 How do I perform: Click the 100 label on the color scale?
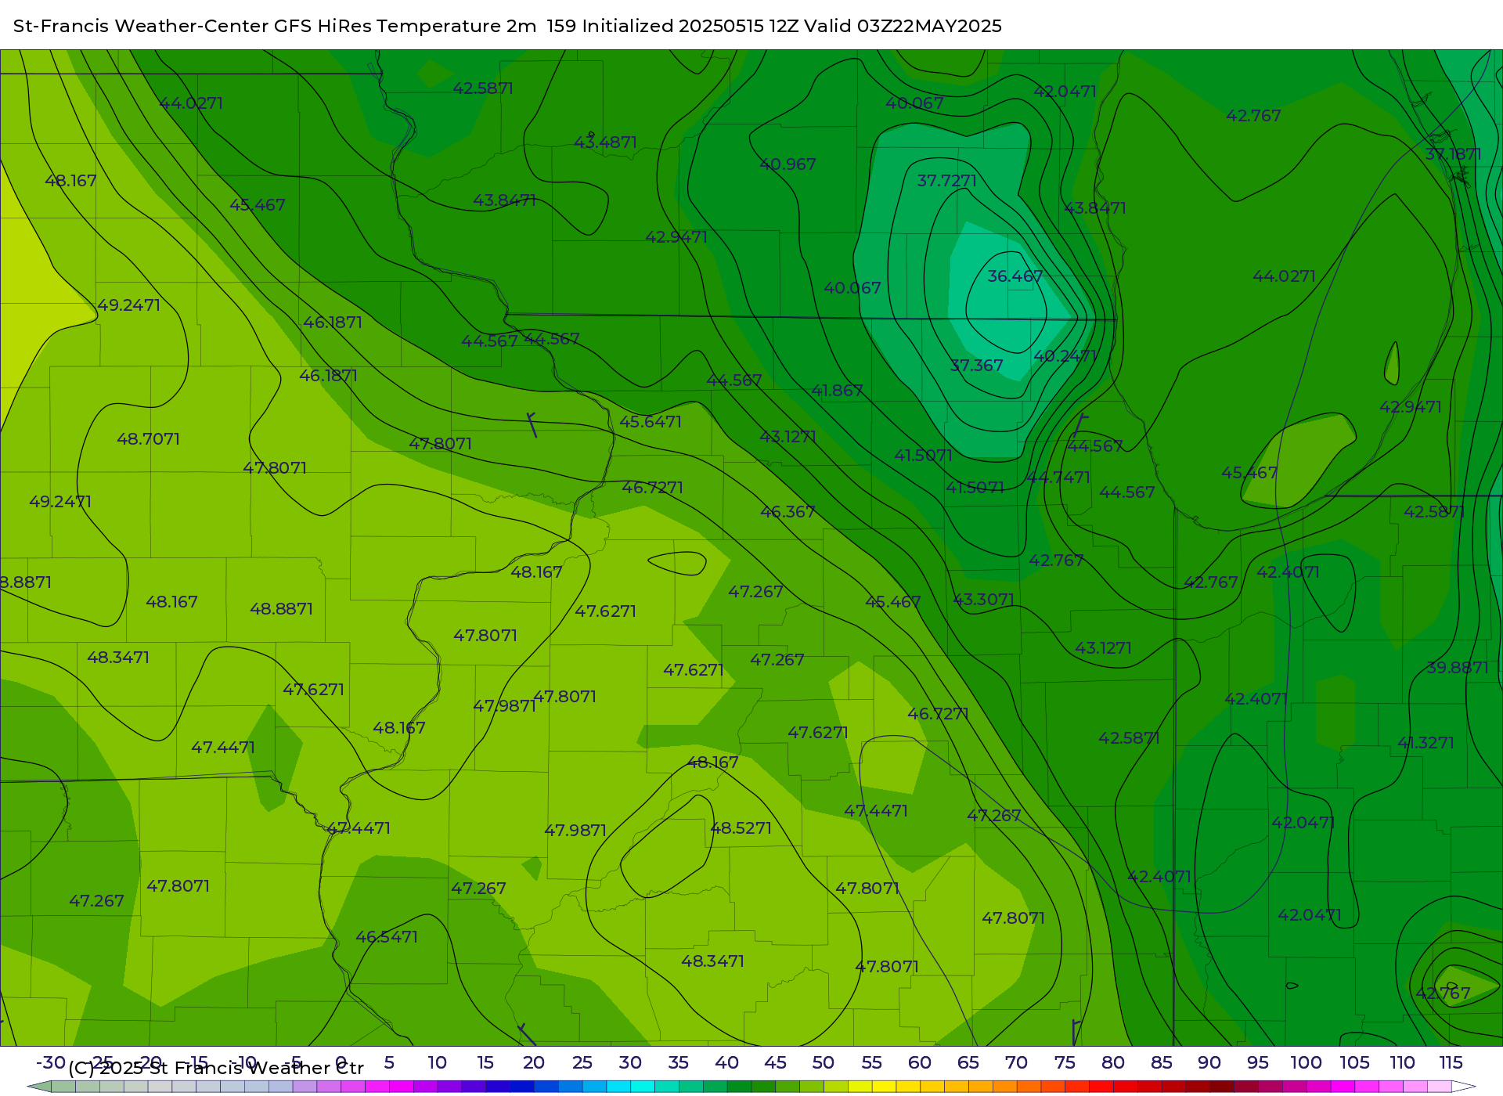(x=1306, y=1063)
